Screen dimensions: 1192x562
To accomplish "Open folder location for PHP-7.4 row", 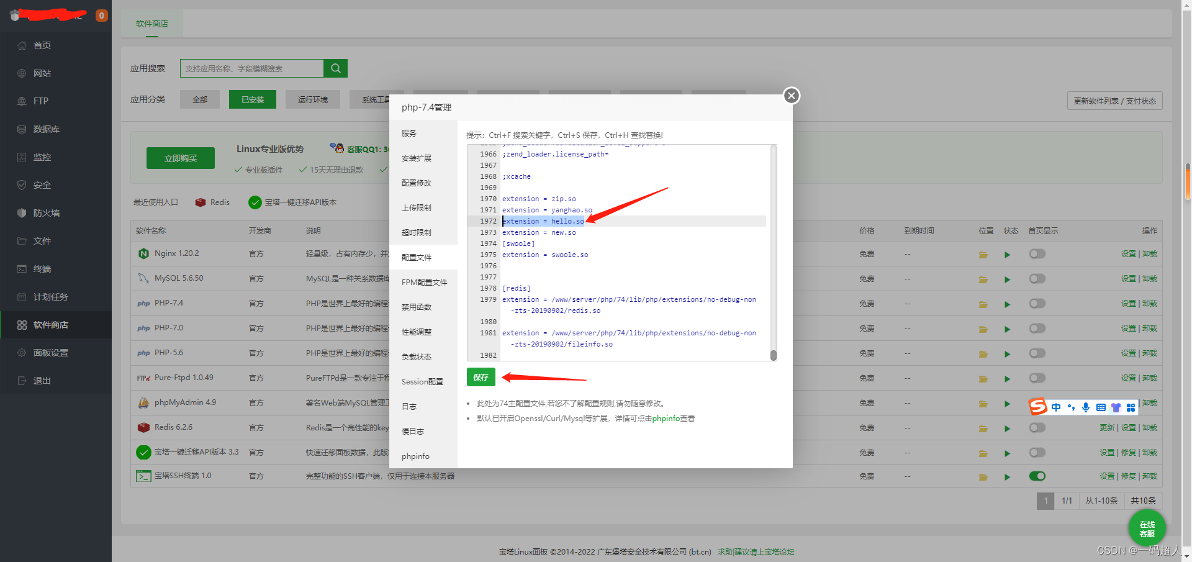I will [983, 304].
